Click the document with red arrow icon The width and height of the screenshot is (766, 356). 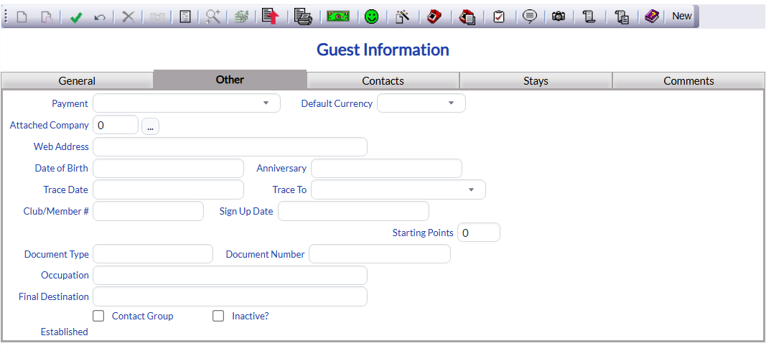tap(270, 16)
